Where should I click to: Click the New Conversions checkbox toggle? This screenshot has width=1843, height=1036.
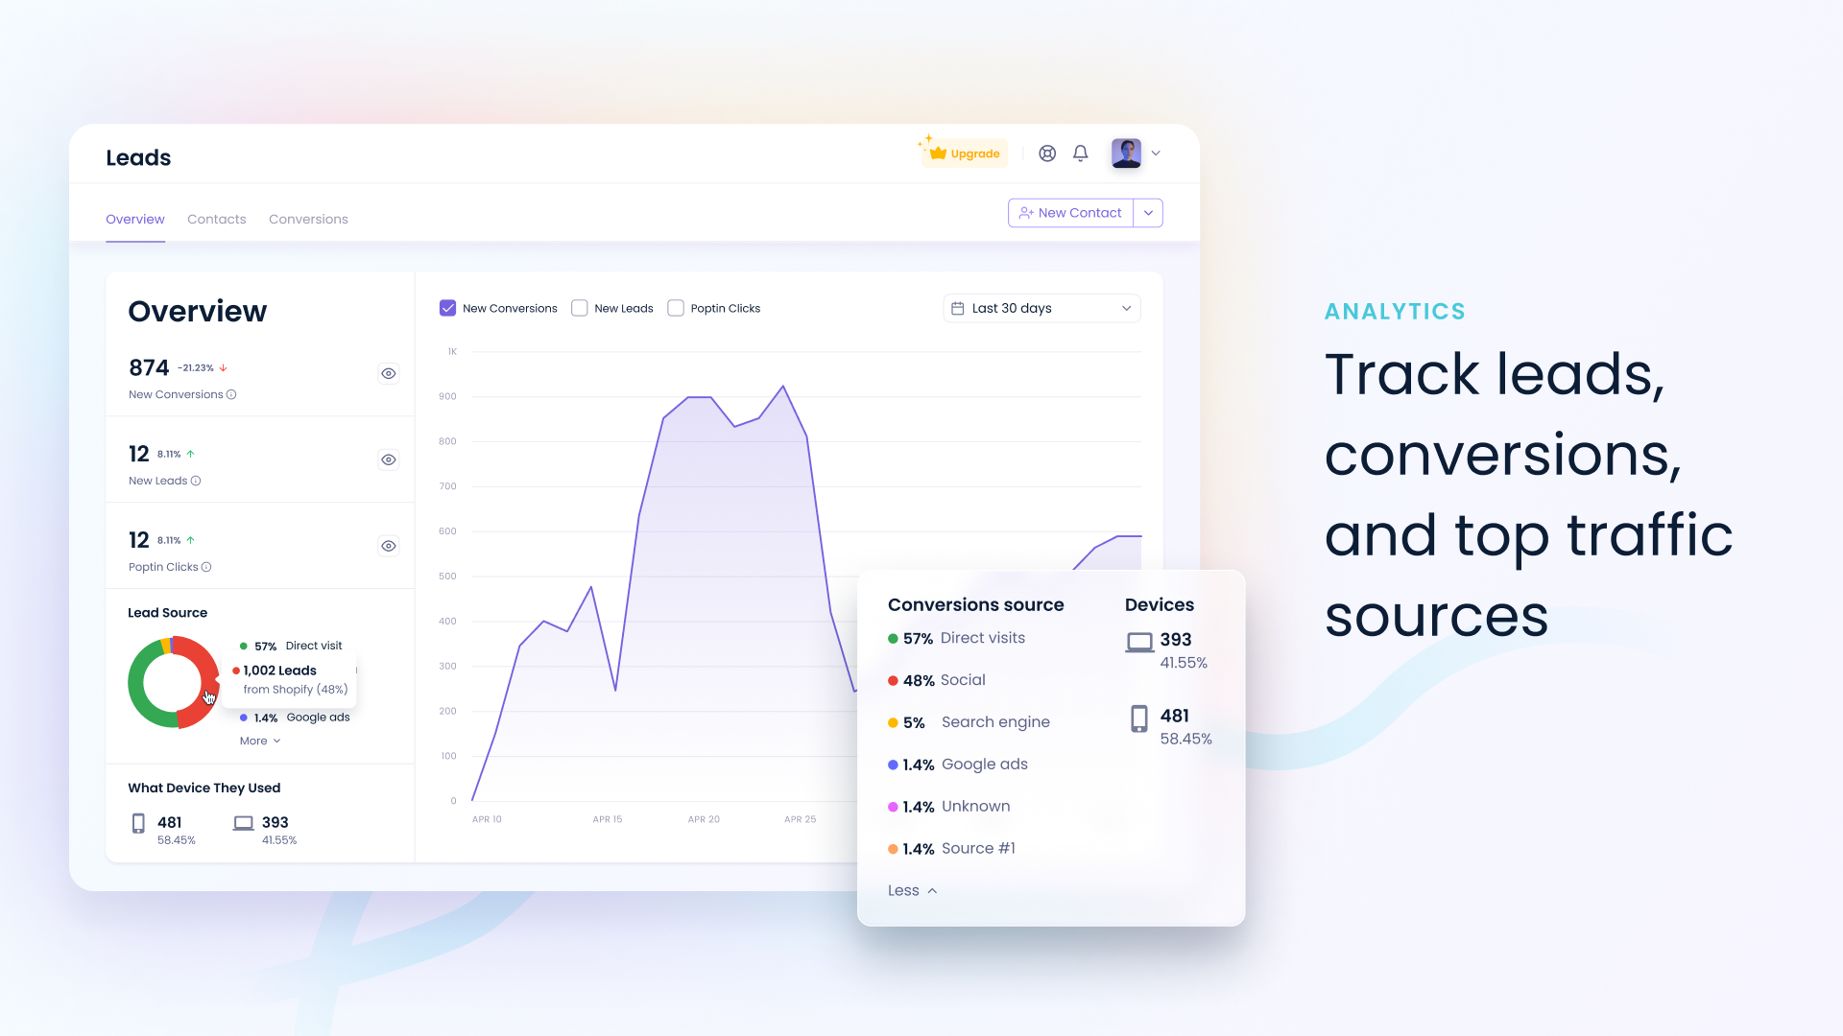coord(449,307)
